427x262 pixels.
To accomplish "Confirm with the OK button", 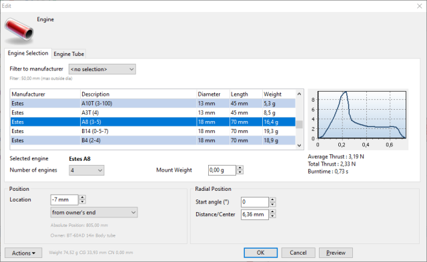I will coord(261,253).
